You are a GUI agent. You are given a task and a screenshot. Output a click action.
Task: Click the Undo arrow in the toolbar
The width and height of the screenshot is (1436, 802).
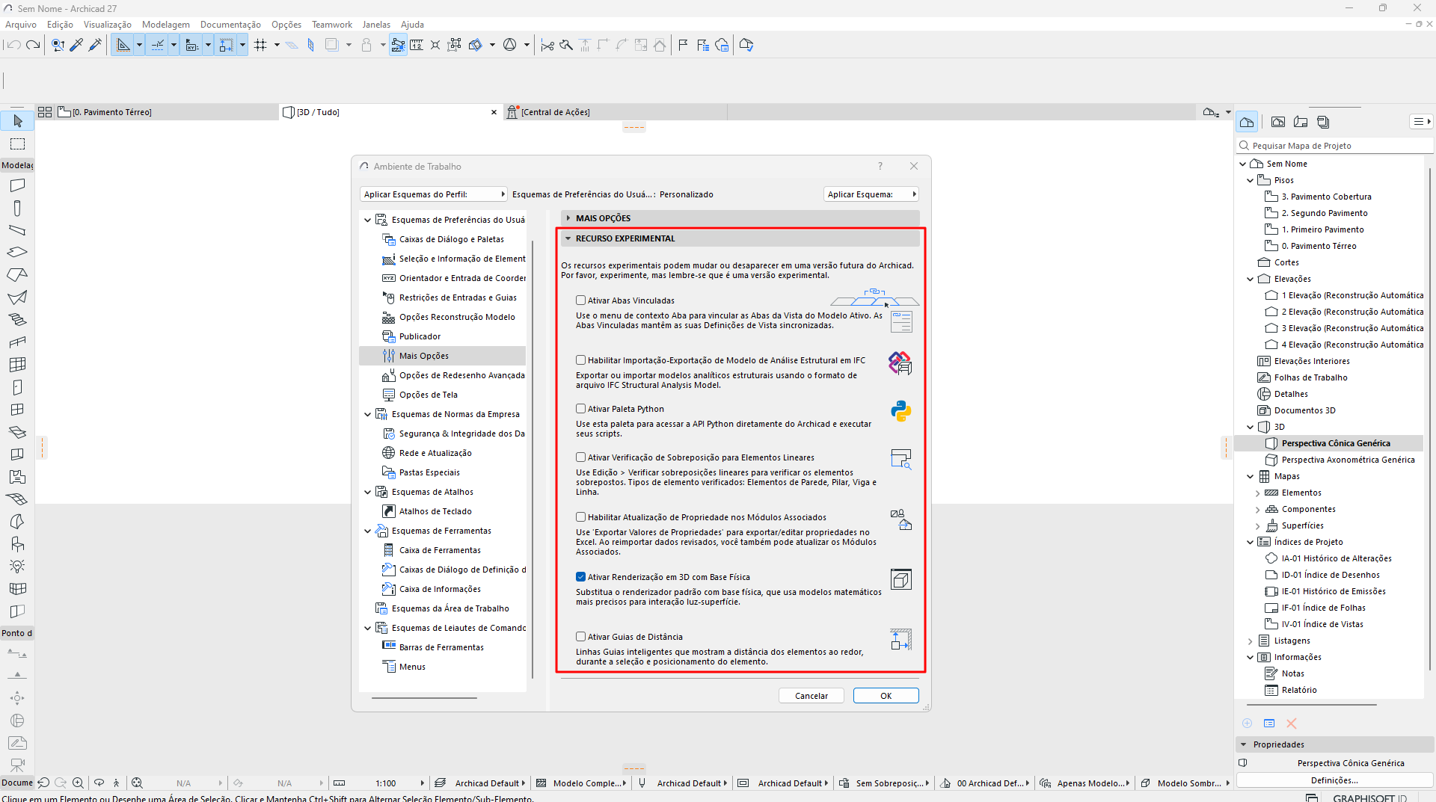[x=13, y=45]
